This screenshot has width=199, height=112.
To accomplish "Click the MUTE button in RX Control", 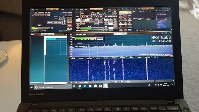I will (78, 26).
